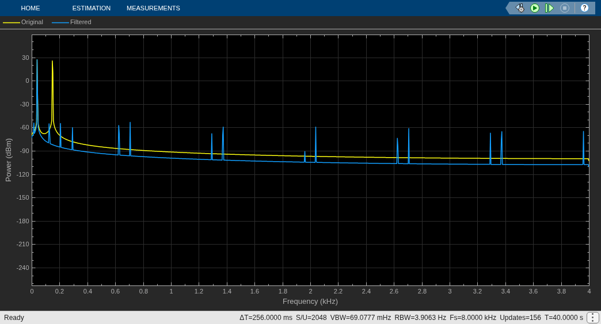The image size is (601, 324).
Task: Click the T=40.0000 s status entry
Action: (564, 318)
